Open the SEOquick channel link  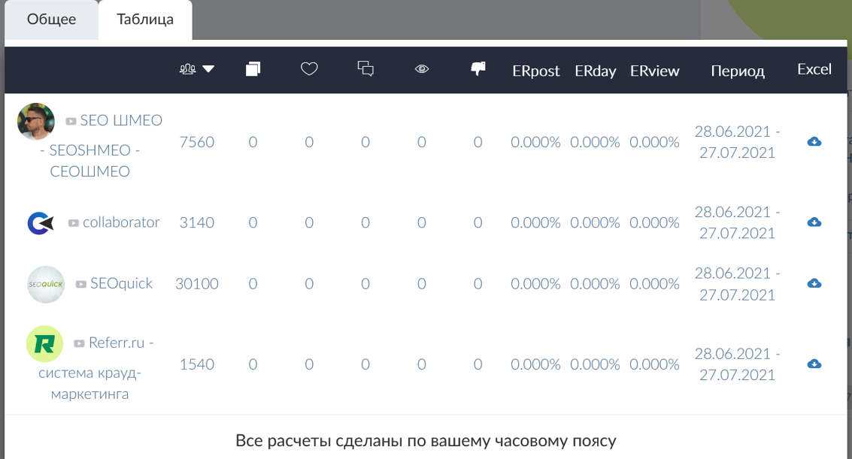(121, 284)
